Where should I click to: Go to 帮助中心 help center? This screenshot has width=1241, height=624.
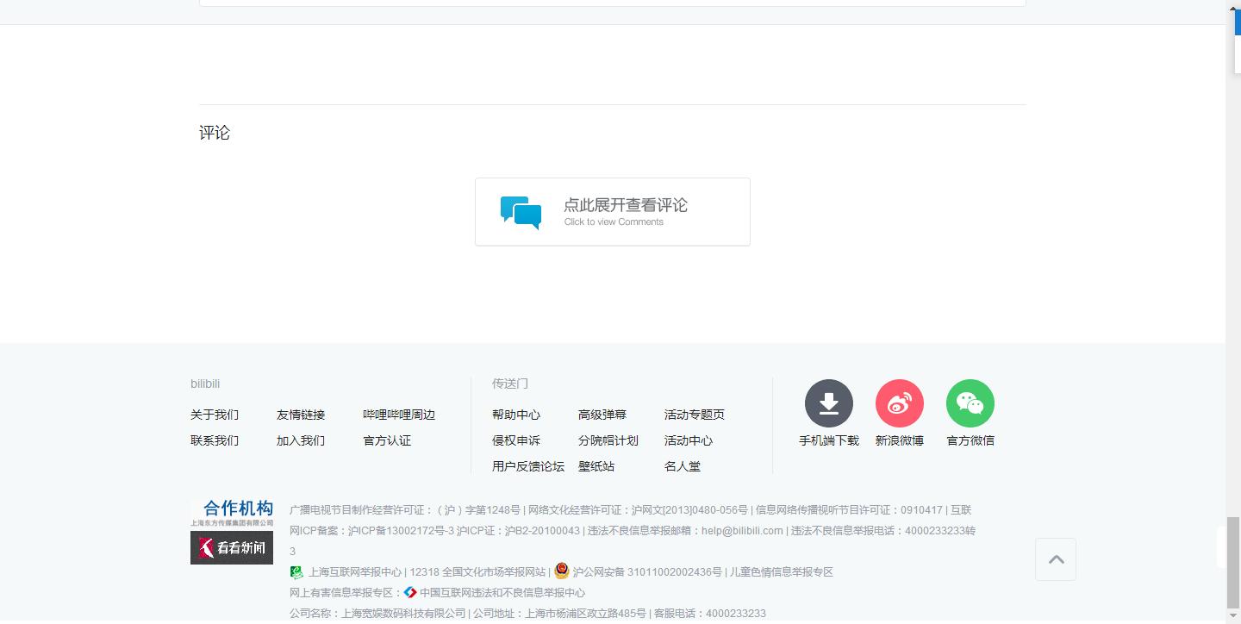[x=516, y=415]
